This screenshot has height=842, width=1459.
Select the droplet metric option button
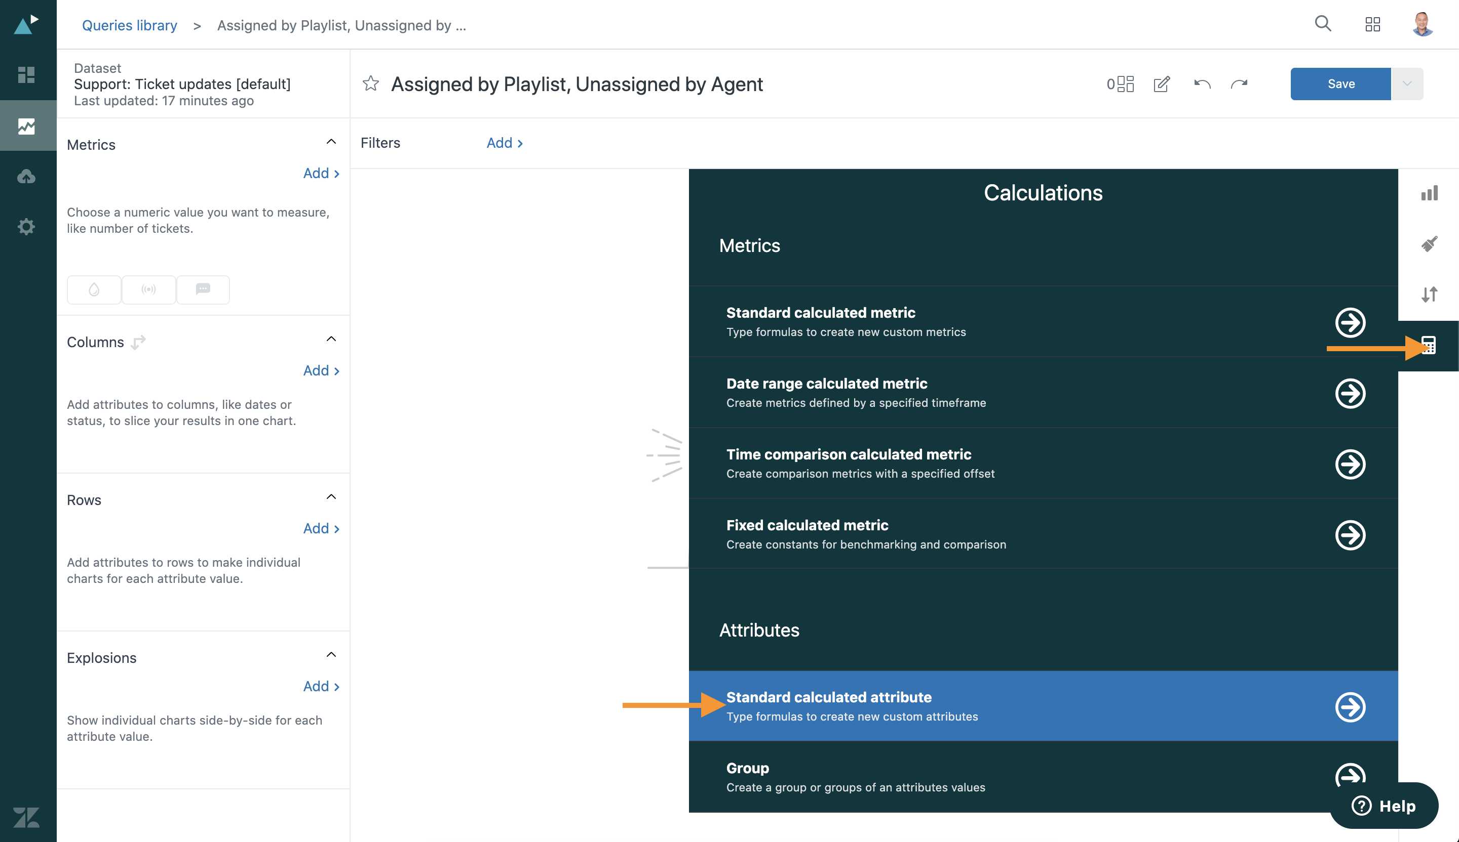[x=94, y=289]
